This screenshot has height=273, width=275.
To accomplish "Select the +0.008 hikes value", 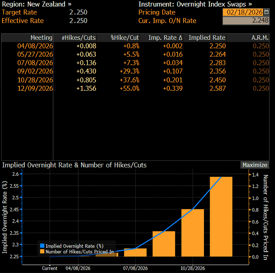I will 86,46.
